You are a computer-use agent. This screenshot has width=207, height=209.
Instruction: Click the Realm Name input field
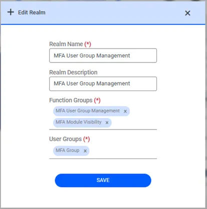click(x=103, y=55)
